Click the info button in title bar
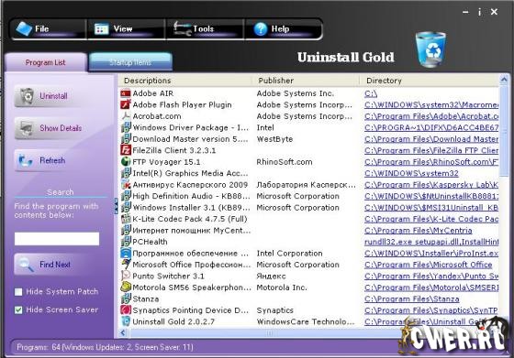Image resolution: width=514 pixels, height=358 pixels. (x=479, y=12)
